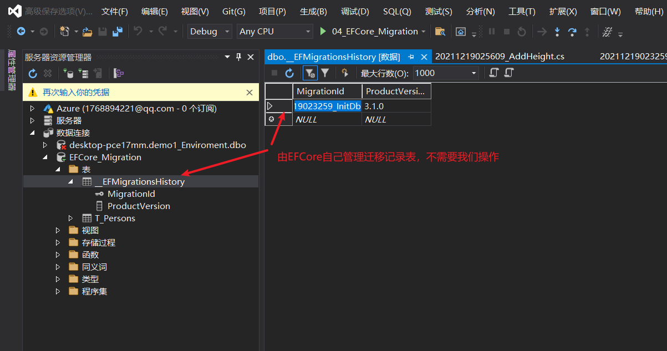Click the step over arrow icon
Viewport: 667px width, 351px height.
[x=572, y=32]
